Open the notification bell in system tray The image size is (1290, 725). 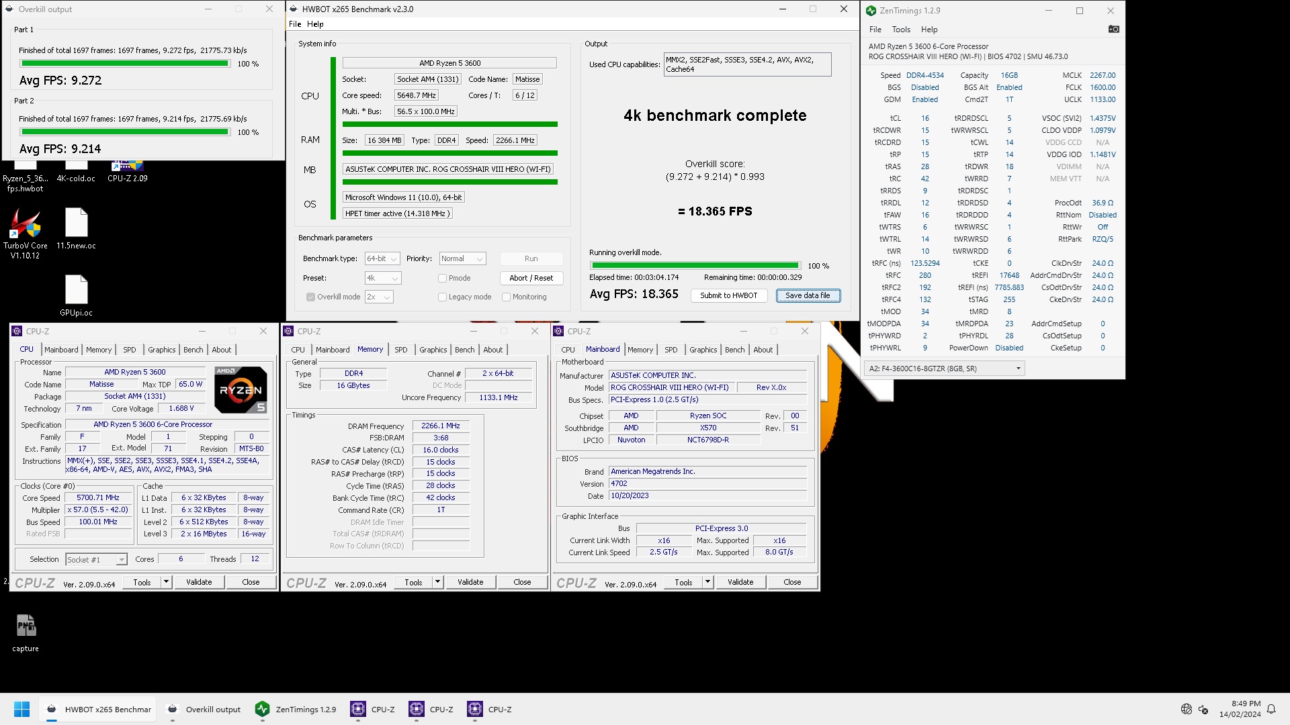coord(1271,709)
